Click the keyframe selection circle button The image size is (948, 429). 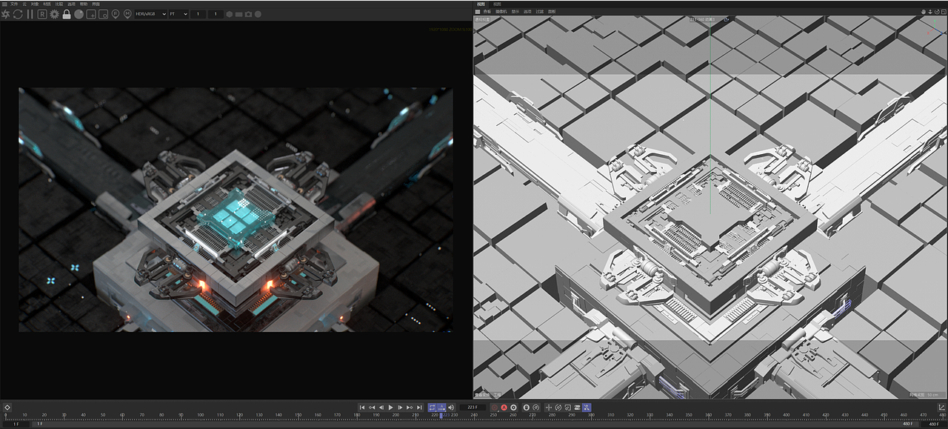coord(513,408)
